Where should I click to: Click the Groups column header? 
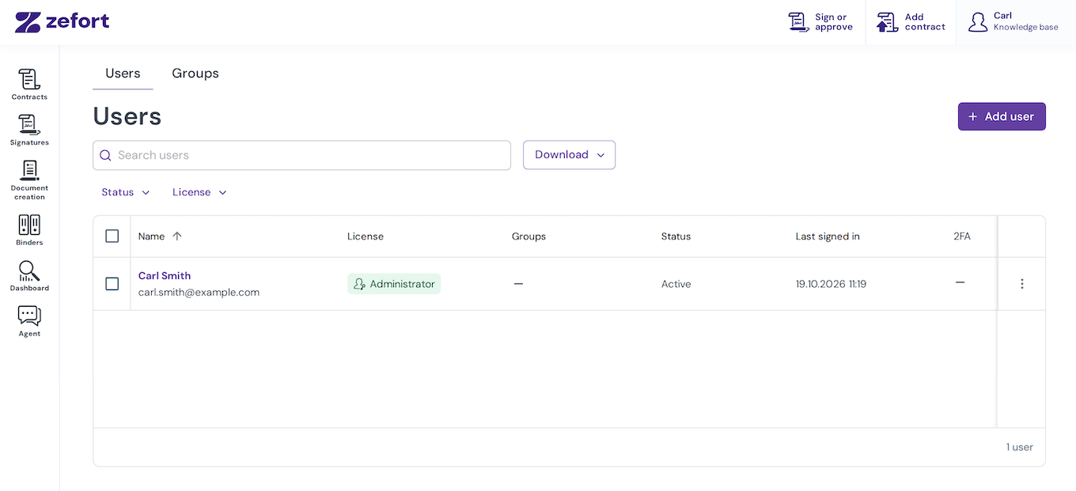pos(529,236)
